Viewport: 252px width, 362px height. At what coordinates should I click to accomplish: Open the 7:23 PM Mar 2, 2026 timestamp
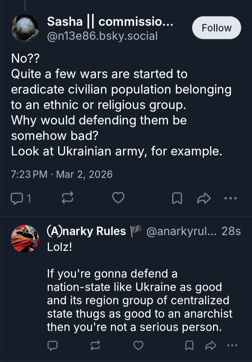(x=62, y=175)
